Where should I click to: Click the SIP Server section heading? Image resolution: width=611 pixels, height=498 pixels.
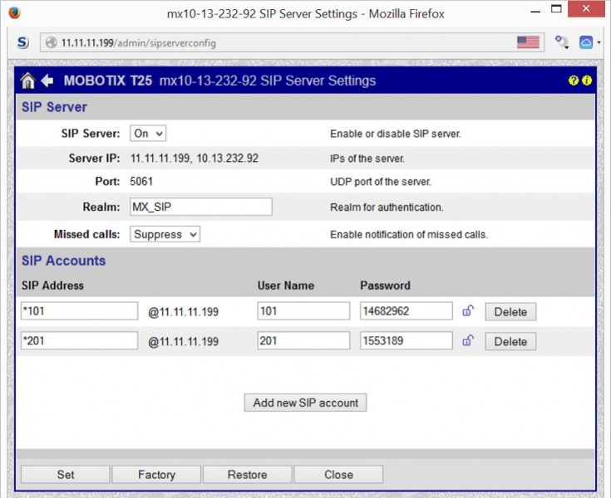(54, 107)
